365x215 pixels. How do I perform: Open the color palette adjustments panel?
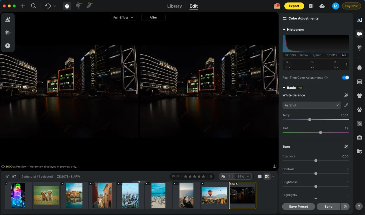click(360, 34)
